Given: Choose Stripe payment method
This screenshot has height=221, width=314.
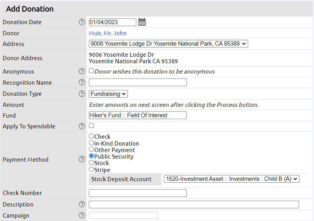Looking at the screenshot, I should [x=91, y=169].
